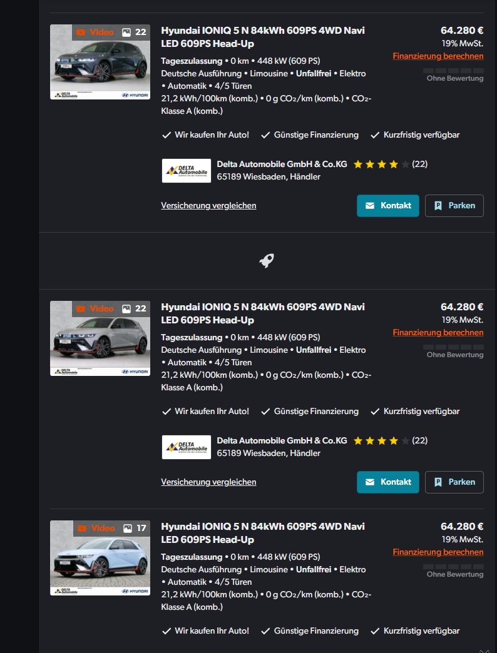Click the star rating in silver car listing
Viewport: 497px width, 653px height.
click(x=381, y=441)
